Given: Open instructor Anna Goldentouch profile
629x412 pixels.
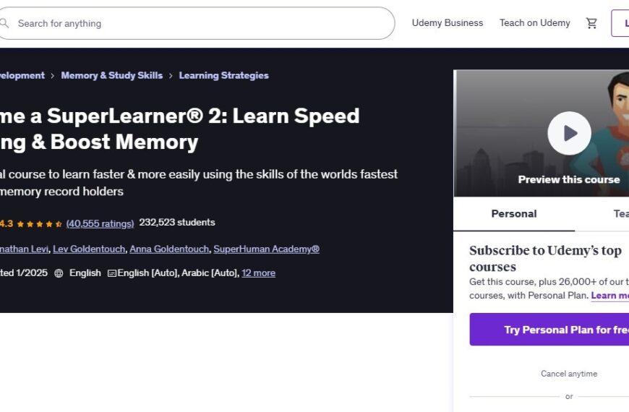Looking at the screenshot, I should click(x=169, y=249).
